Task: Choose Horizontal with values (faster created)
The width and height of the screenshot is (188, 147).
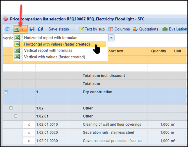Action: click(57, 44)
